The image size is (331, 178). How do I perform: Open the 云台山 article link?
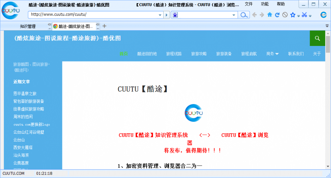click(x=19, y=140)
